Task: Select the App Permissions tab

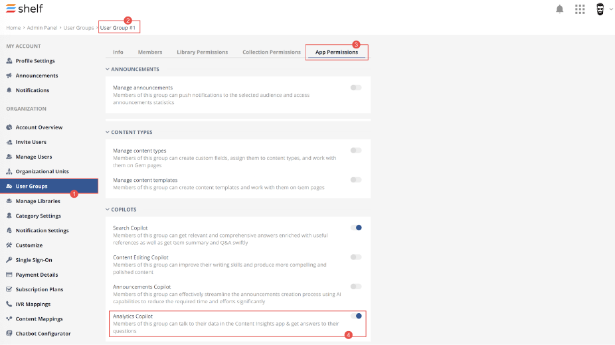Action: (x=337, y=52)
